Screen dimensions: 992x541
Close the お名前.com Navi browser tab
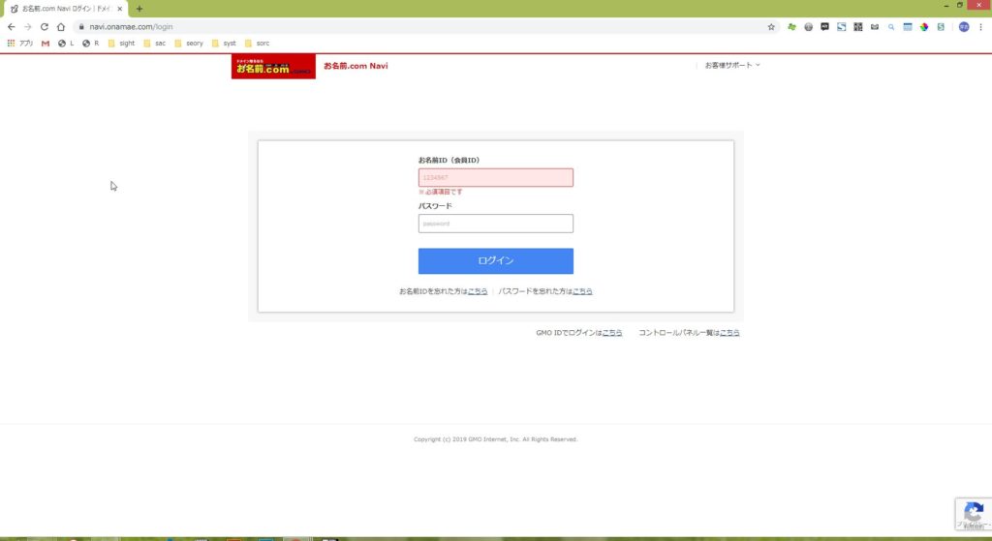119,9
